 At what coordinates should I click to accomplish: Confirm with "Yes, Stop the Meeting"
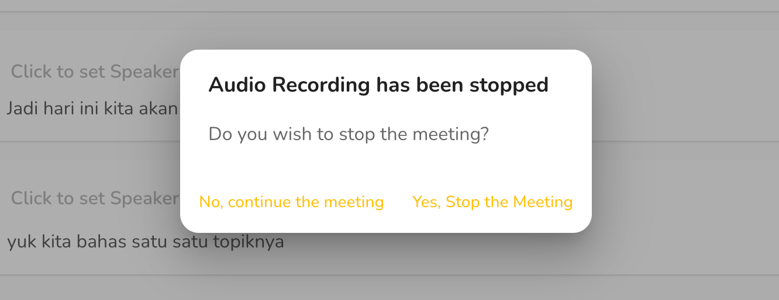coord(492,202)
